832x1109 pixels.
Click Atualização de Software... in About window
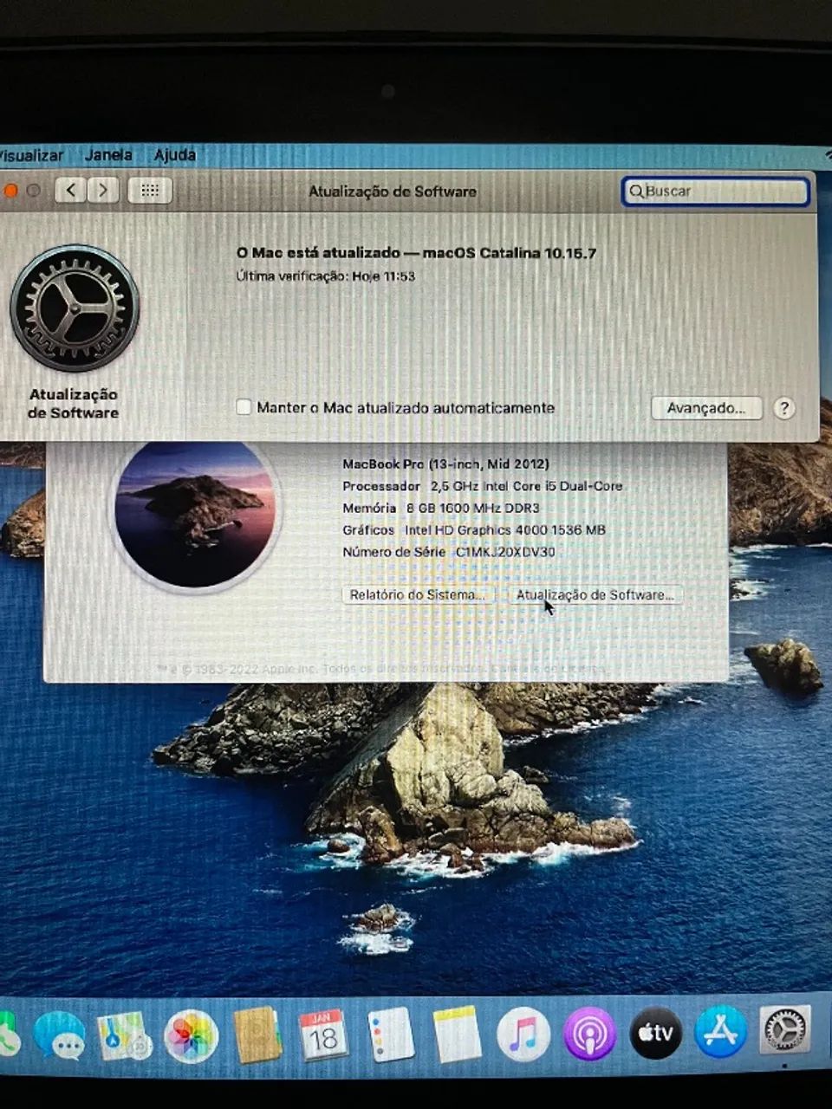[594, 595]
